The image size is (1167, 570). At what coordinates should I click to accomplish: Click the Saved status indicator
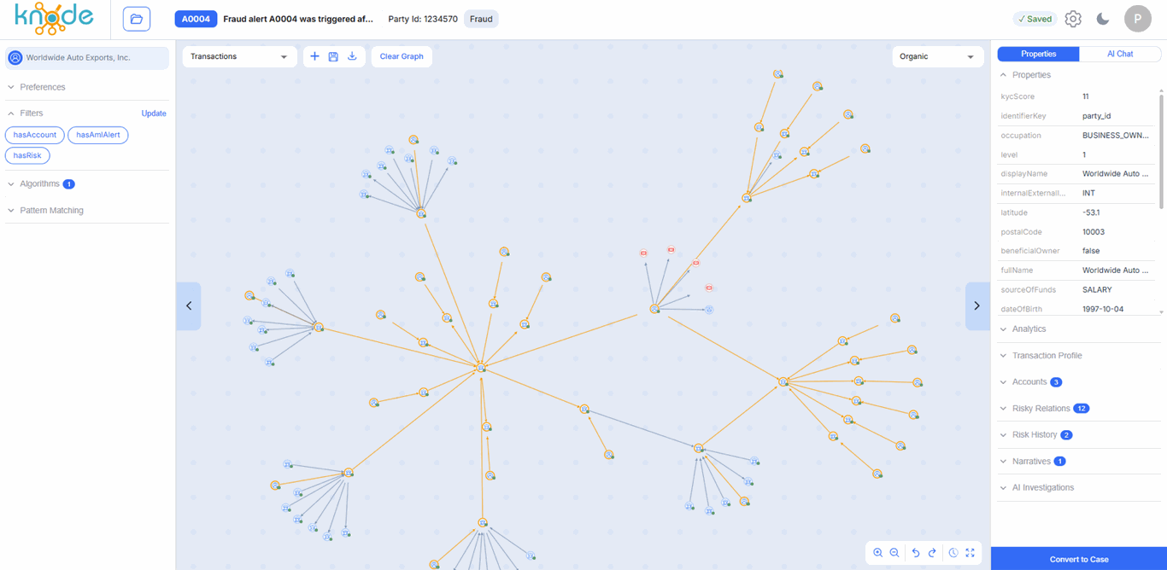(x=1035, y=19)
